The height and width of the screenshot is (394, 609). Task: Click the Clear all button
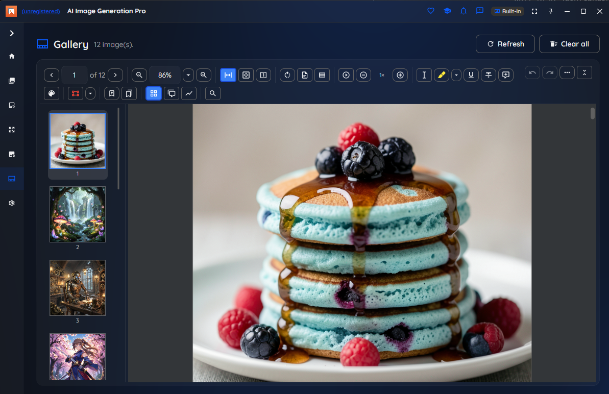tap(569, 44)
